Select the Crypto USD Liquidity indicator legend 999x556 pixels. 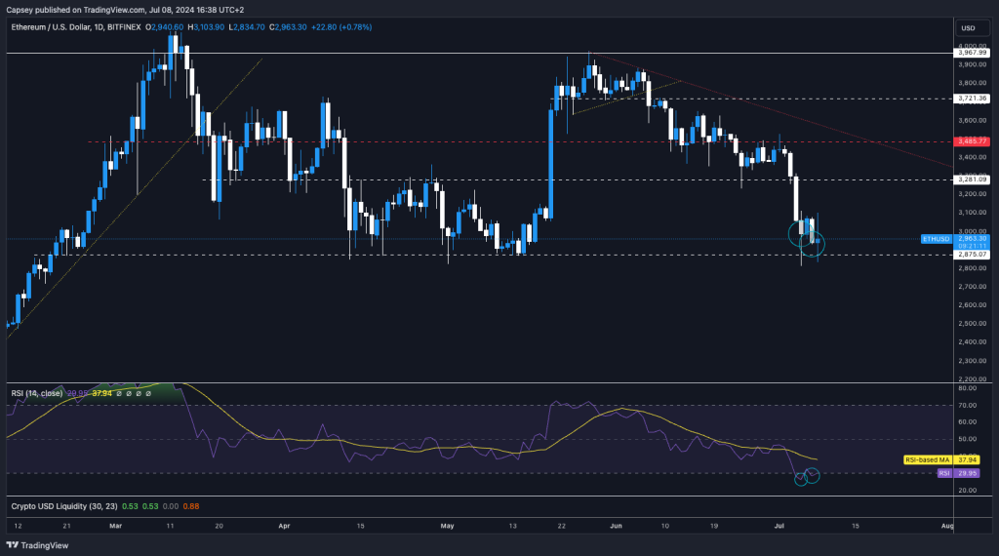click(x=57, y=506)
